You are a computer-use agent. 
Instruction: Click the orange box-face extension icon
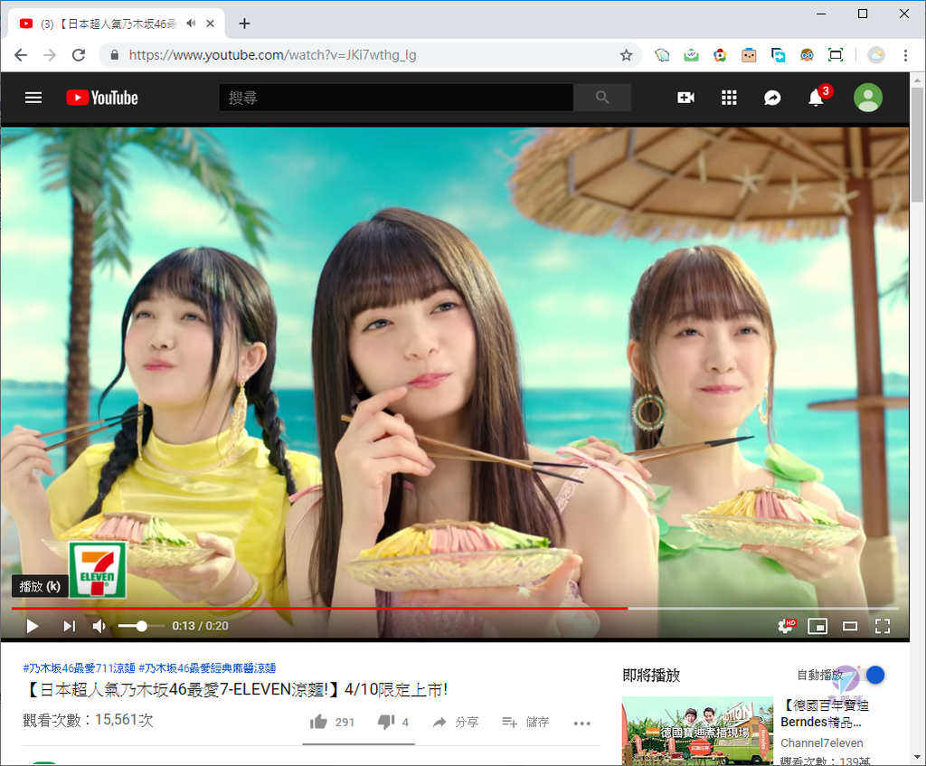[x=749, y=55]
